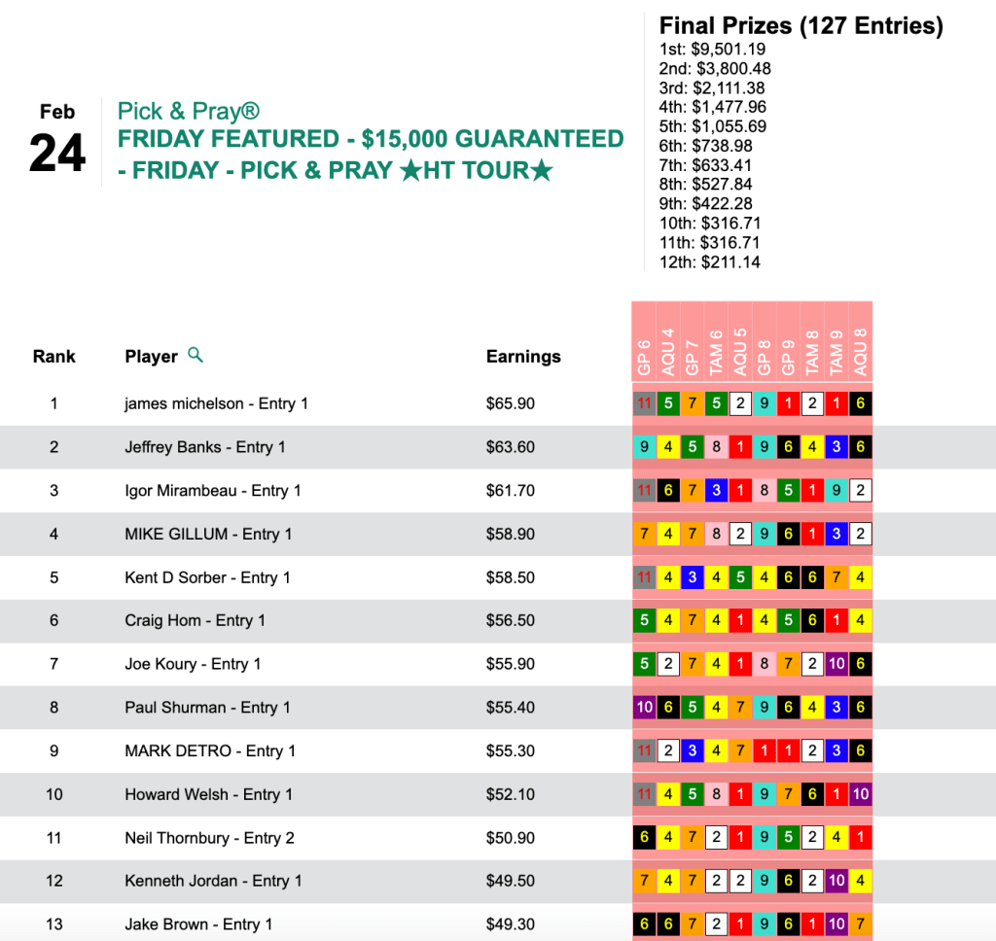The image size is (996, 941).
Task: Open james michelson - Entry 1 player row
Action: tap(216, 403)
